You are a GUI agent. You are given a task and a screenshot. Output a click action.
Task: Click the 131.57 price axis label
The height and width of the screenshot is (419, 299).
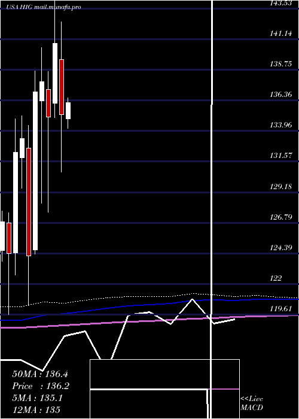tap(281, 155)
